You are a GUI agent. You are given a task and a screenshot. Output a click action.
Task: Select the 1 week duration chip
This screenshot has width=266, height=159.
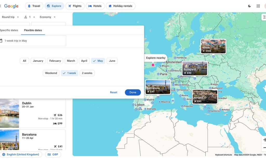pos(69,73)
